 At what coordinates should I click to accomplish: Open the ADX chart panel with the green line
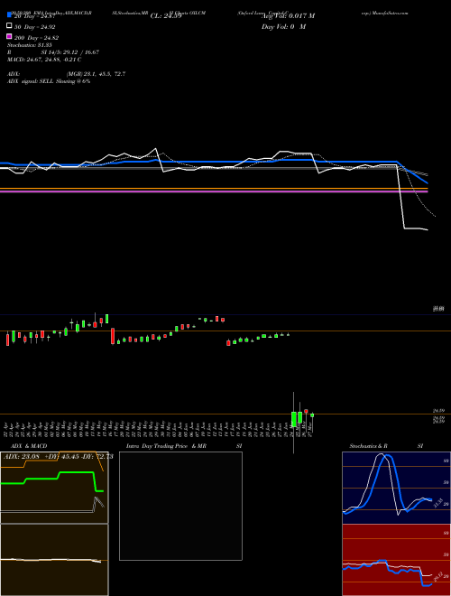pyautogui.click(x=54, y=488)
